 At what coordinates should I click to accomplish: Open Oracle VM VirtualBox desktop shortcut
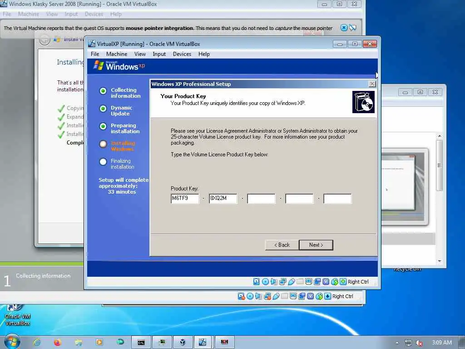click(18, 315)
